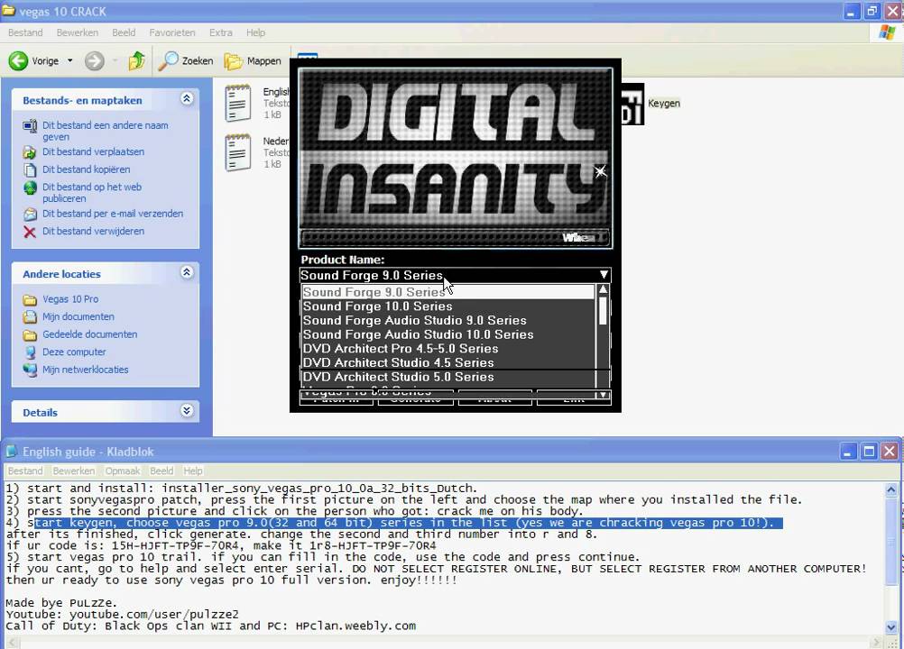The image size is (904, 649).
Task: Collapse the Andere locaties panel
Action: point(186,273)
